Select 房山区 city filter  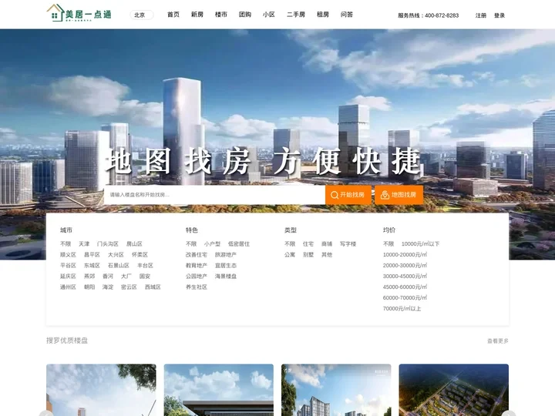[134, 243]
